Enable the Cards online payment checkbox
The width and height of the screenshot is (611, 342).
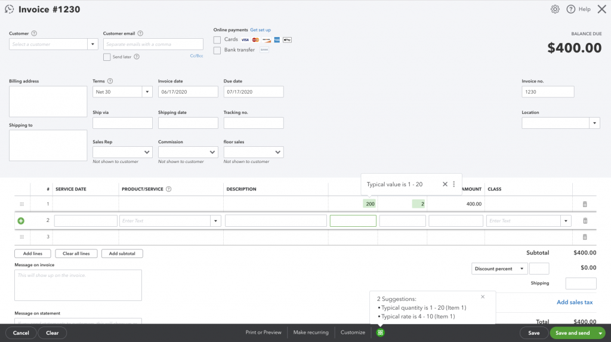click(217, 40)
